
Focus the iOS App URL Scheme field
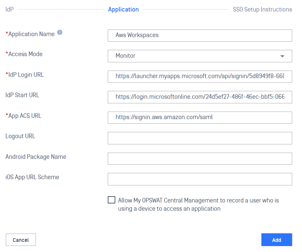point(199,179)
